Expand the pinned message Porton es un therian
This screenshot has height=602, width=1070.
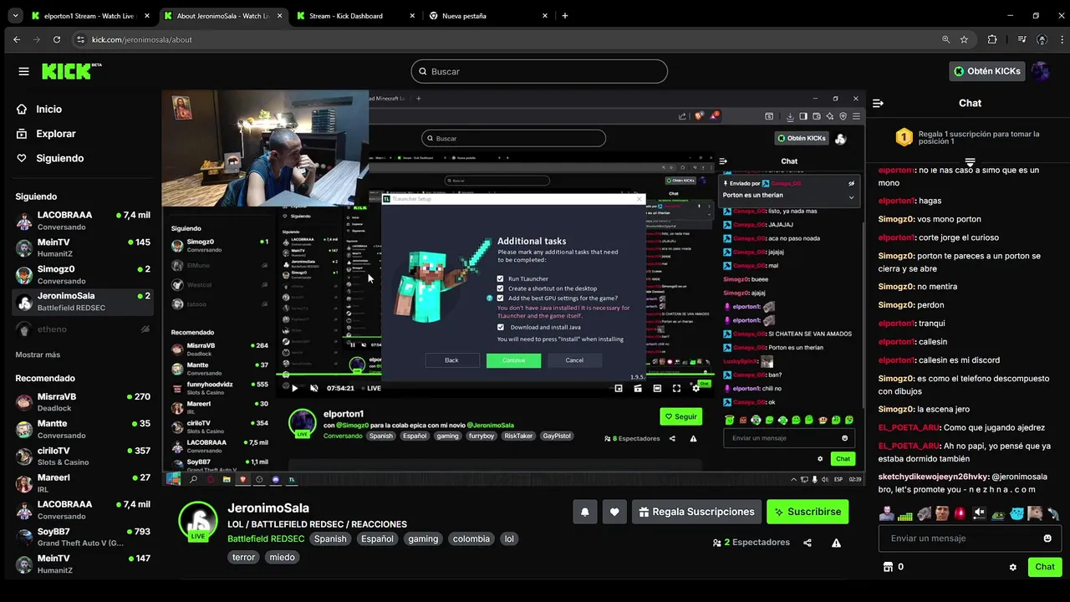tap(851, 197)
